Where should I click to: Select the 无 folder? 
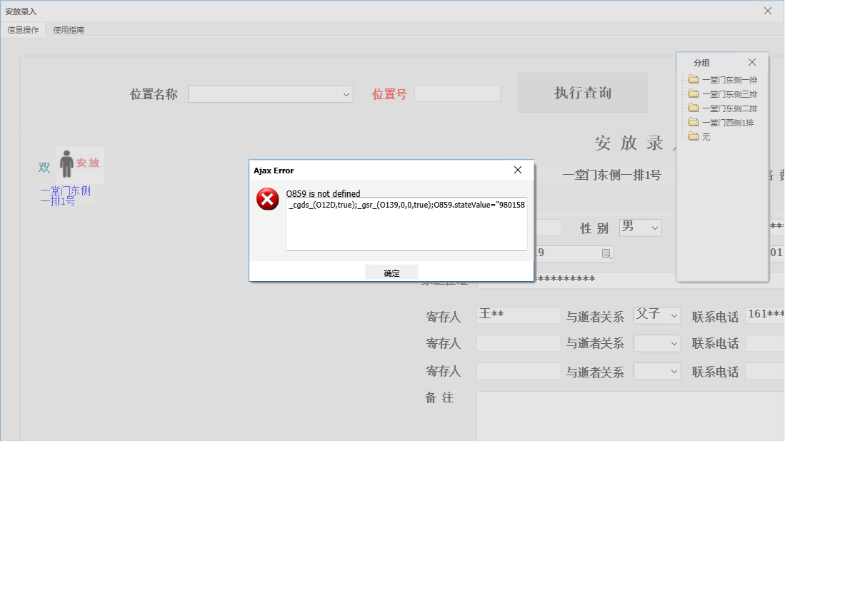point(706,137)
